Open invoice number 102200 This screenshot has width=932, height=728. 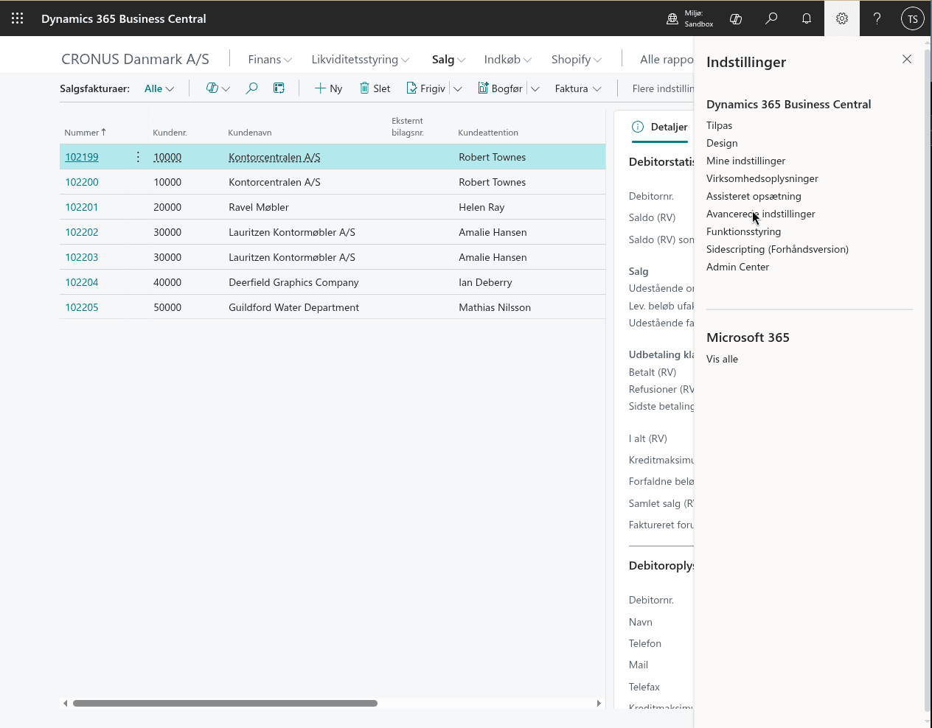[81, 182]
